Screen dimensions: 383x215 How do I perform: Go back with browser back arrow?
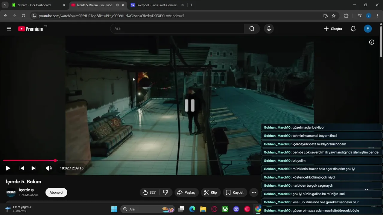(x=5, y=16)
